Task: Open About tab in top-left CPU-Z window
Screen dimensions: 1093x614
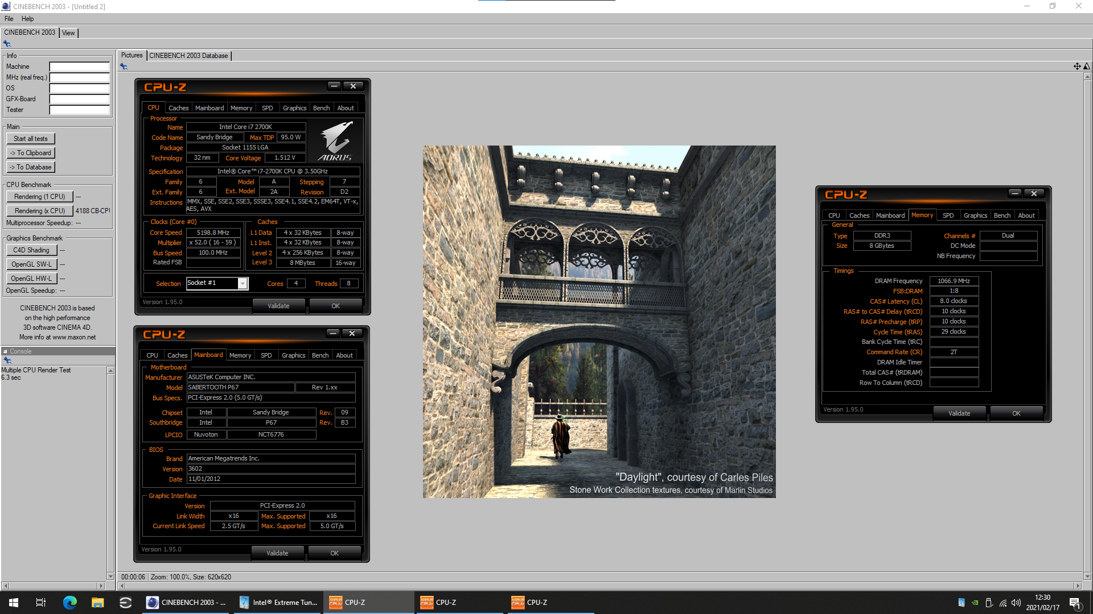Action: [346, 108]
